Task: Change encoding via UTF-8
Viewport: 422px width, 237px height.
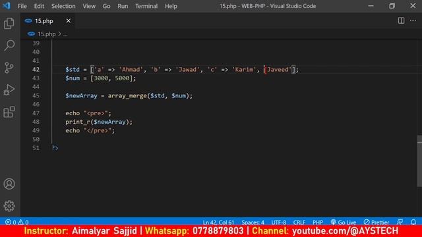Action: pos(278,223)
